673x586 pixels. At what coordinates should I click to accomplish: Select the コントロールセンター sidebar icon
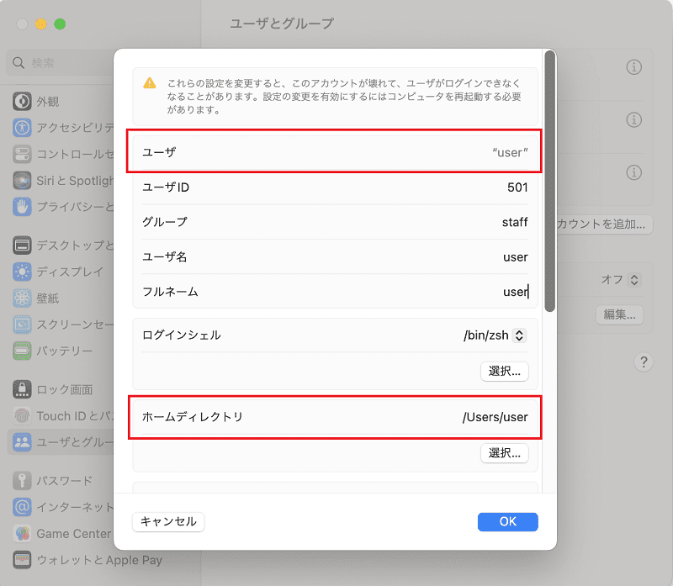(x=22, y=154)
